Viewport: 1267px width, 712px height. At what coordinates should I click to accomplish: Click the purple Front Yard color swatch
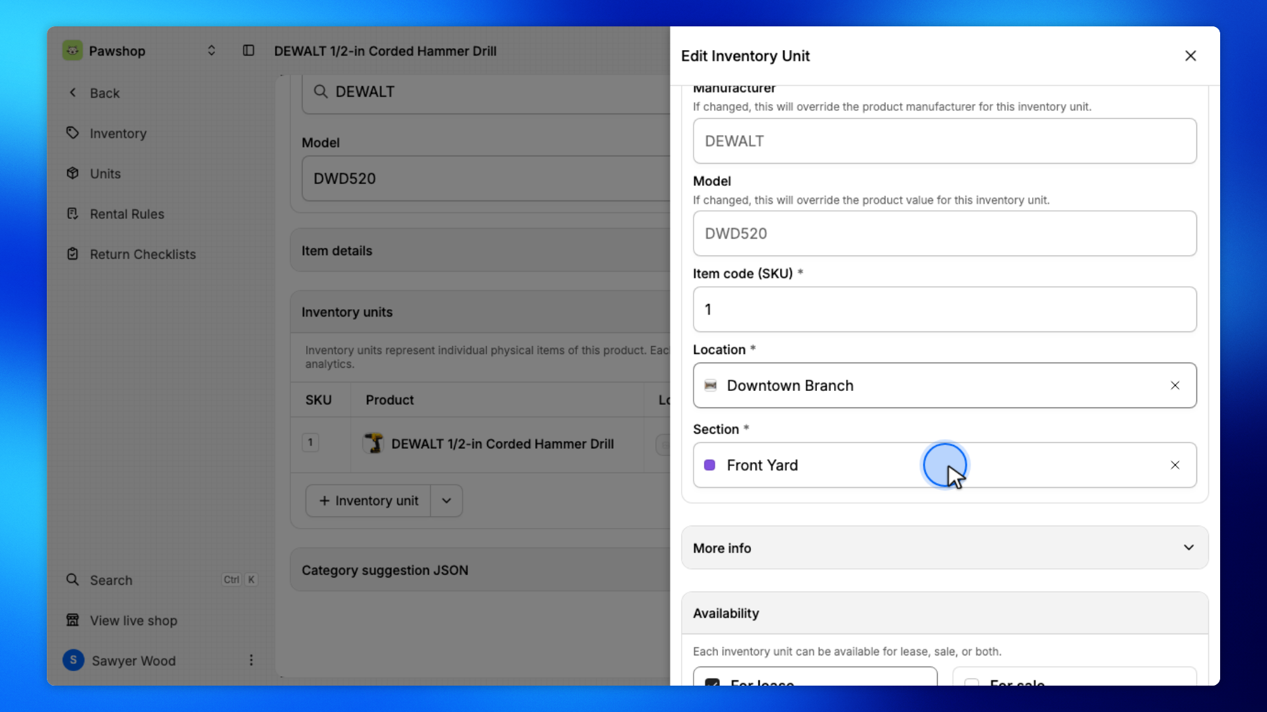click(x=710, y=465)
